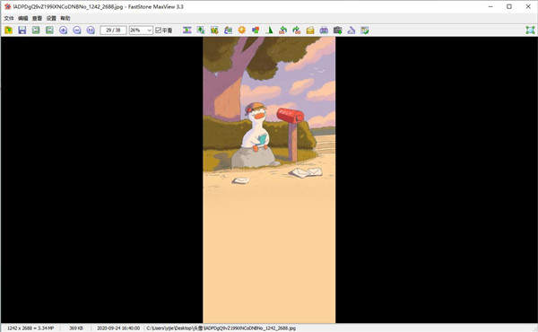Viewport: 538px width, 332px height.
Task: Open the sharpen/blur triangle tool
Action: 269,31
